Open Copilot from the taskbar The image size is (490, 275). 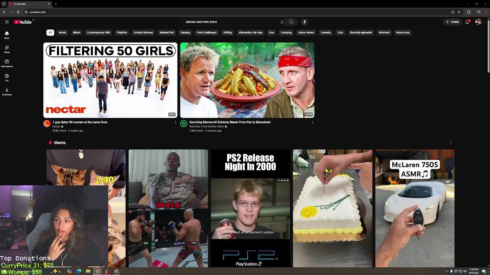pyautogui.click(x=69, y=272)
